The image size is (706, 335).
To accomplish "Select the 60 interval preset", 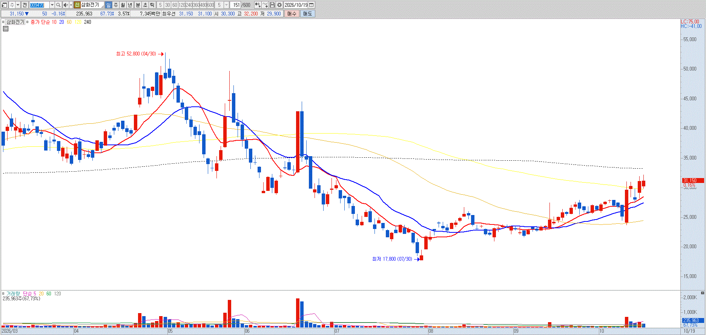I will click(x=175, y=5).
